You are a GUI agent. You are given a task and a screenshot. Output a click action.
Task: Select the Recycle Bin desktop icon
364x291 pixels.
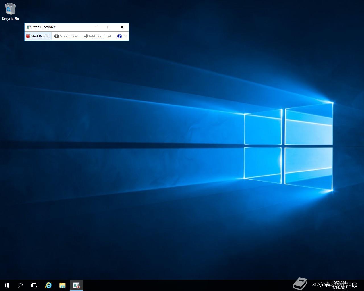click(x=11, y=12)
